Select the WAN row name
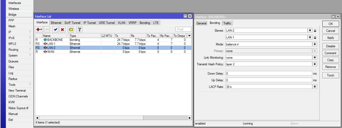Image resolution: width=342 pixels, height=128 pixels. pyautogui.click(x=51, y=52)
